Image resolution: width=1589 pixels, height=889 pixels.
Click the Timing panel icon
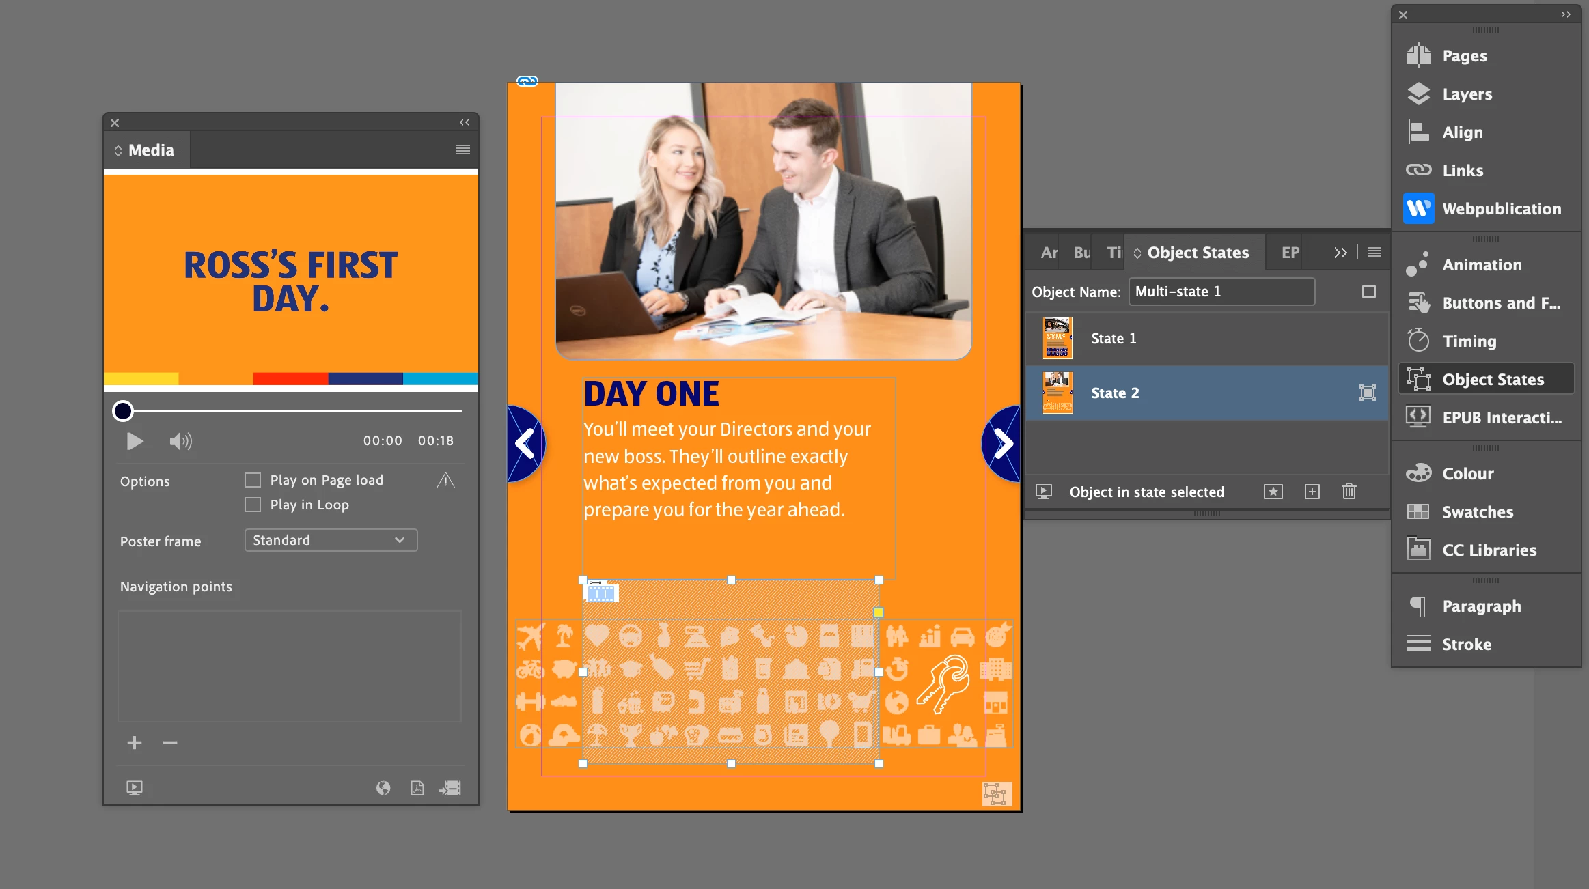[1419, 341]
